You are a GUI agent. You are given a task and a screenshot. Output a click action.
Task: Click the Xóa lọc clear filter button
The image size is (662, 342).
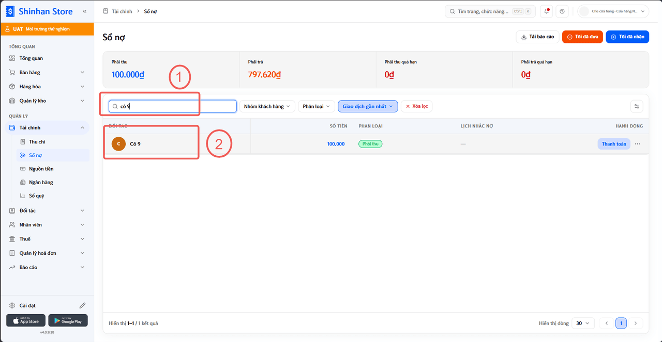[416, 106]
